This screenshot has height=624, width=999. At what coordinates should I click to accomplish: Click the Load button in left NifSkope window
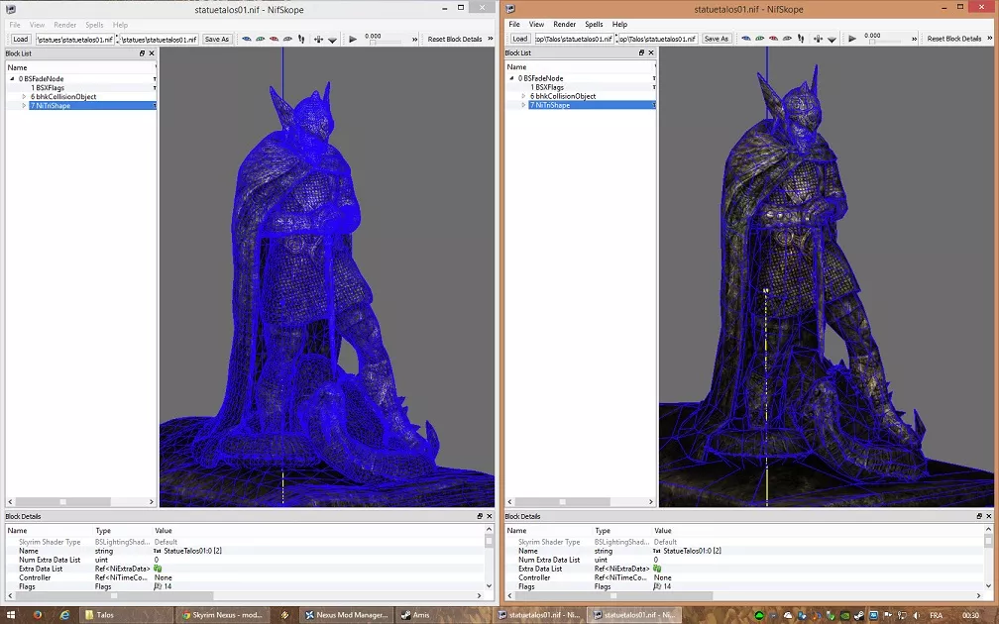tap(21, 40)
